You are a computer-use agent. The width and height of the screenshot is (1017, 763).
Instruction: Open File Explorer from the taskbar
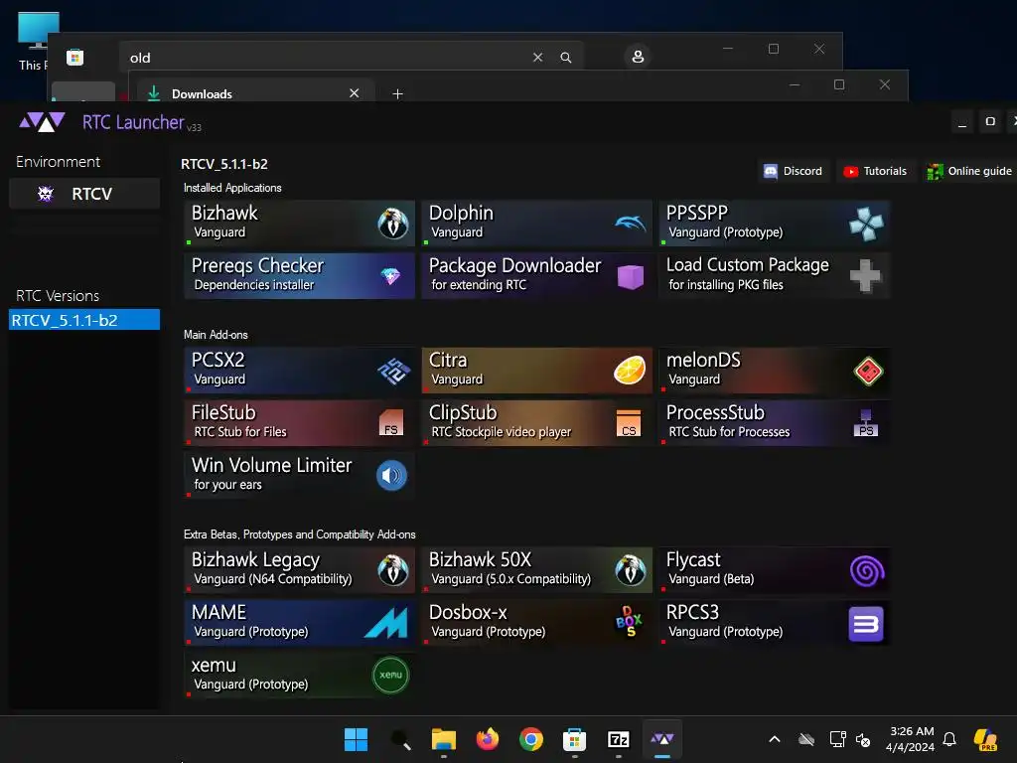[444, 739]
